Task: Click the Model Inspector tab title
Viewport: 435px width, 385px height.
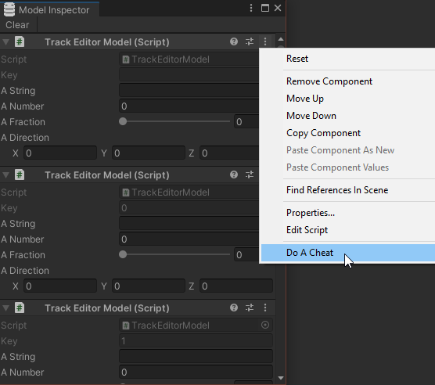Action: pos(54,10)
